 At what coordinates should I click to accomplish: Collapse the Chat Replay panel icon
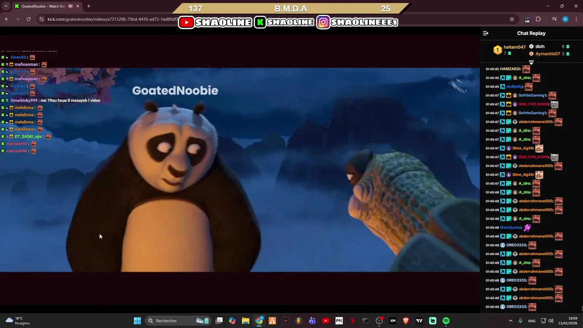tap(486, 33)
